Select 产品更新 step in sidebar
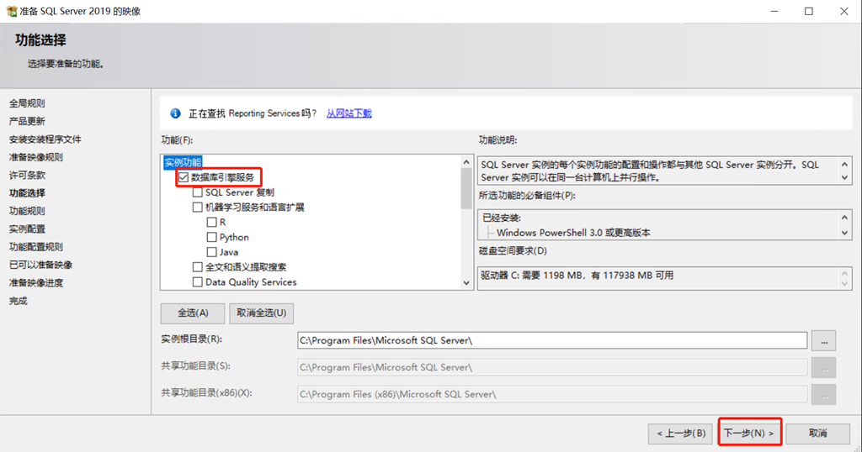Image resolution: width=862 pixels, height=452 pixels. pos(27,121)
